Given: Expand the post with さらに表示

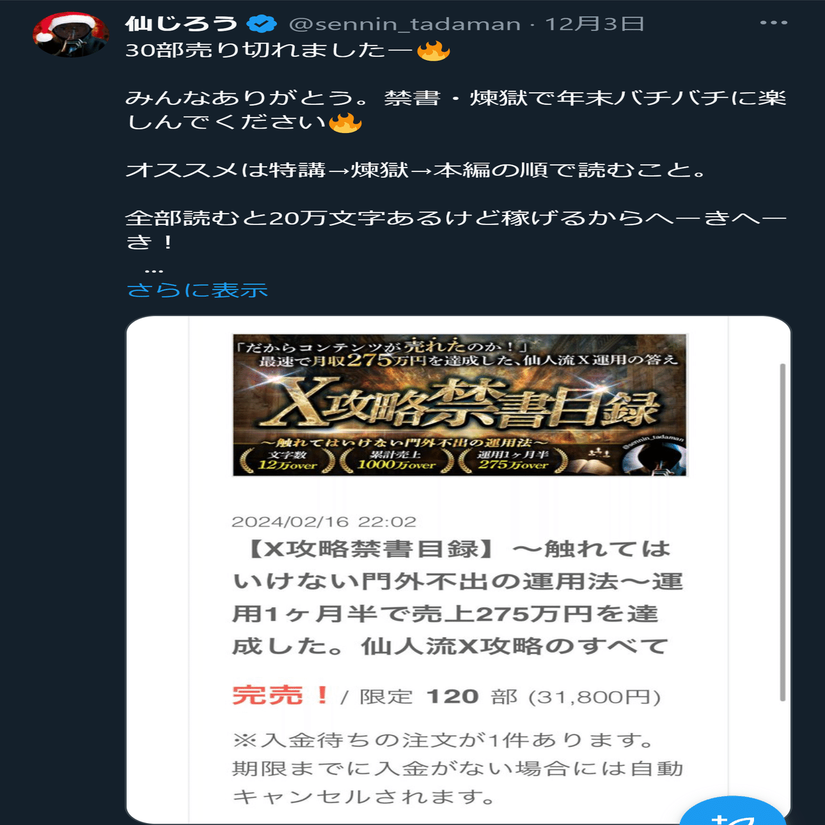Looking at the screenshot, I should [x=197, y=290].
